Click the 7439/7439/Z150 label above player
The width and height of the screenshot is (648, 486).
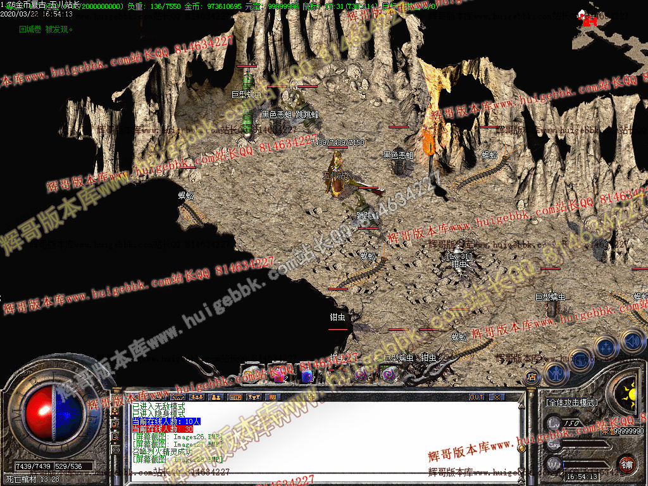click(x=338, y=142)
